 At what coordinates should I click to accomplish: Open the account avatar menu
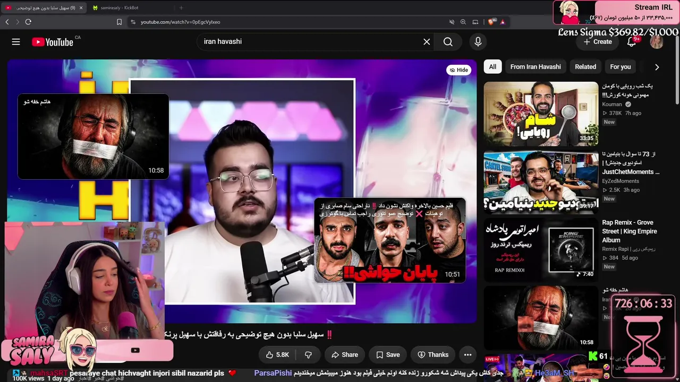pos(657,42)
